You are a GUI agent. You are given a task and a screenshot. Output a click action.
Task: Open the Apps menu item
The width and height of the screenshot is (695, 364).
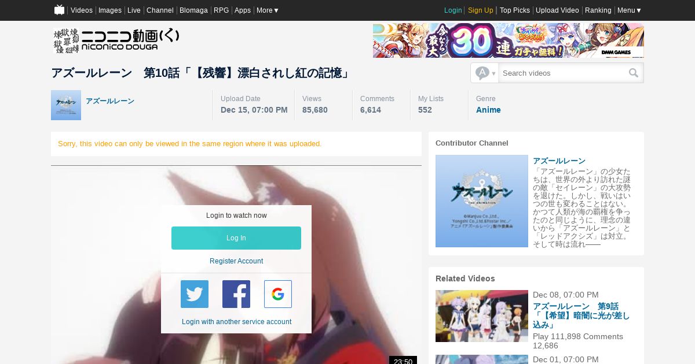pyautogui.click(x=243, y=10)
